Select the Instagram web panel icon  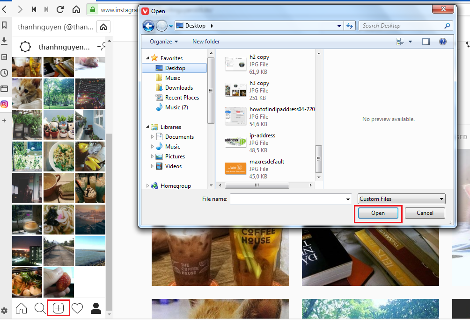4,104
